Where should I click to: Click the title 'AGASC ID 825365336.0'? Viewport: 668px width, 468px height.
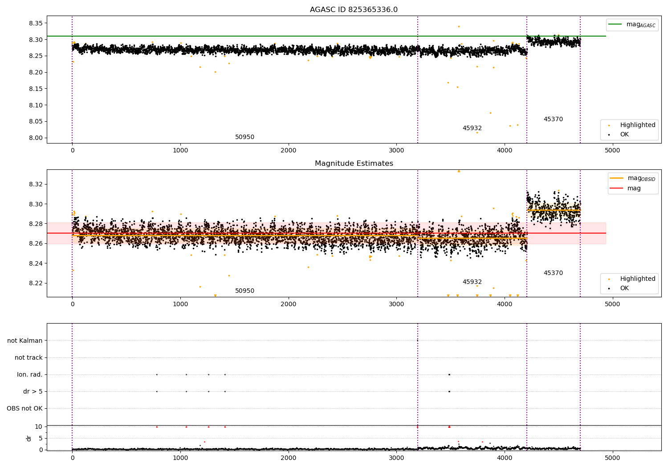[x=354, y=10]
